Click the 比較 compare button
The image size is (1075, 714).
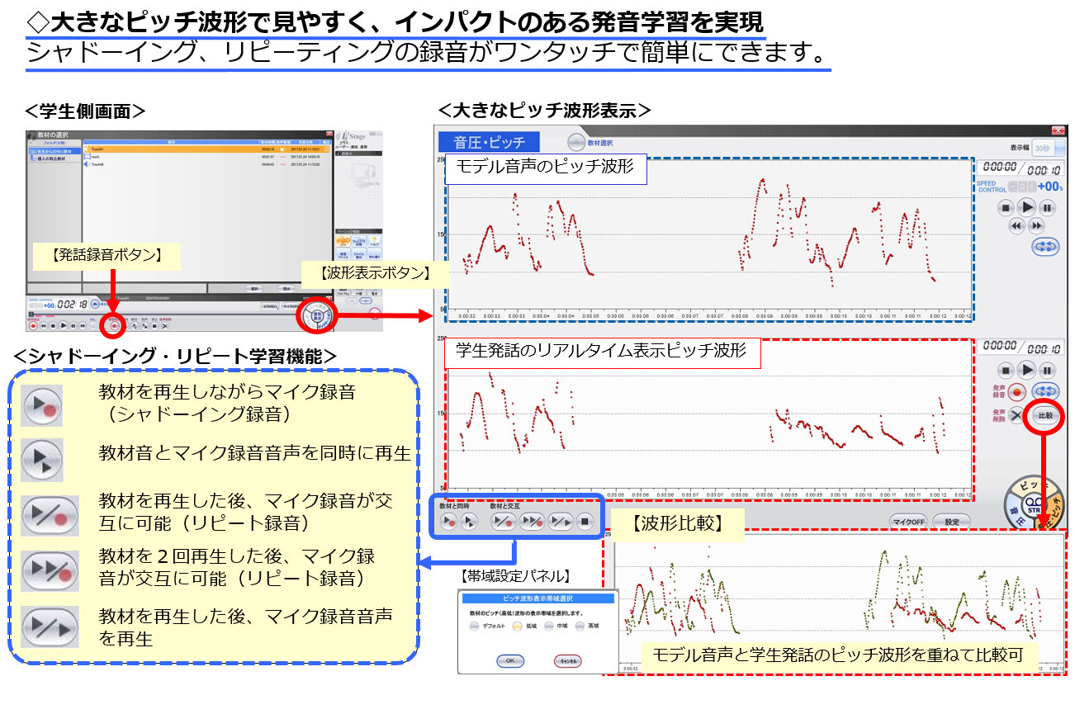(x=1044, y=416)
